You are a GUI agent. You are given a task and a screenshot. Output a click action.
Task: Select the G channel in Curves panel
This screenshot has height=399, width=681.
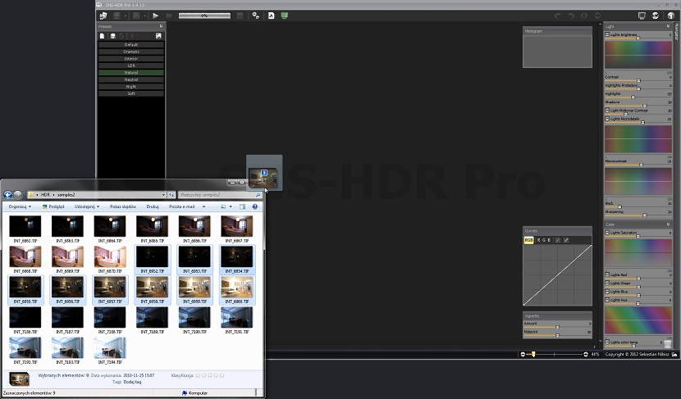[x=544, y=240]
